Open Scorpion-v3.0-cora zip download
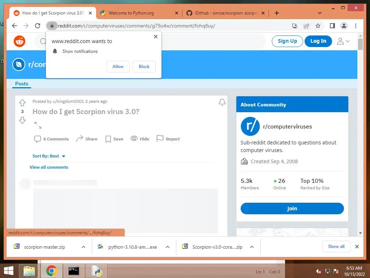 tap(213, 247)
